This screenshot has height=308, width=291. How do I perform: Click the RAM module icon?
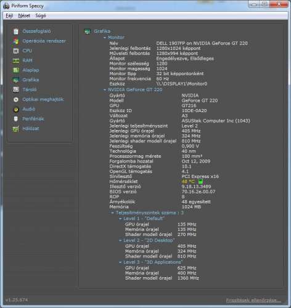pos(16,60)
